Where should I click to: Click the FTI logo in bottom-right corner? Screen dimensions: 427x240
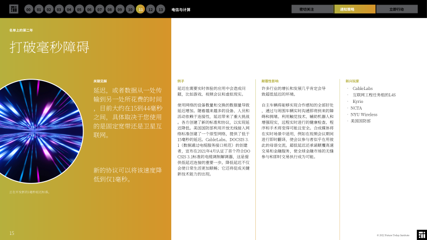pyautogui.click(x=422, y=235)
